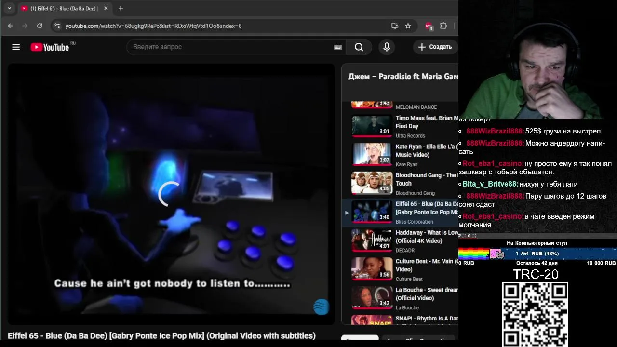Open Kate Ryan Ella Elle L'a title
Image resolution: width=617 pixels, height=347 pixels.
(427, 150)
